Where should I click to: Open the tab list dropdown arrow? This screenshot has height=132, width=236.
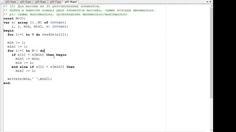coord(207,1)
